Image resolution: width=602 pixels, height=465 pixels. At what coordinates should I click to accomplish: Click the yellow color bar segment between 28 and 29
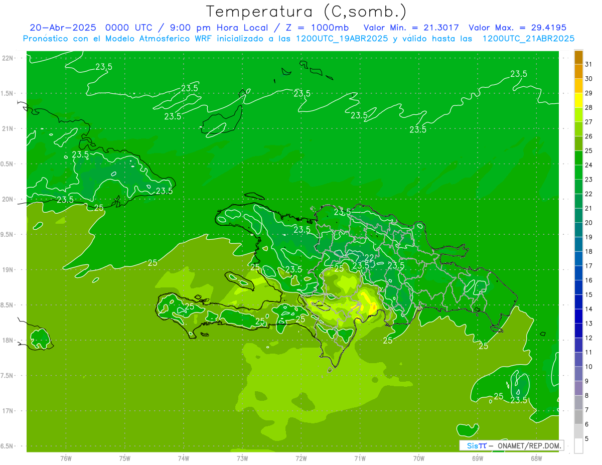578,101
